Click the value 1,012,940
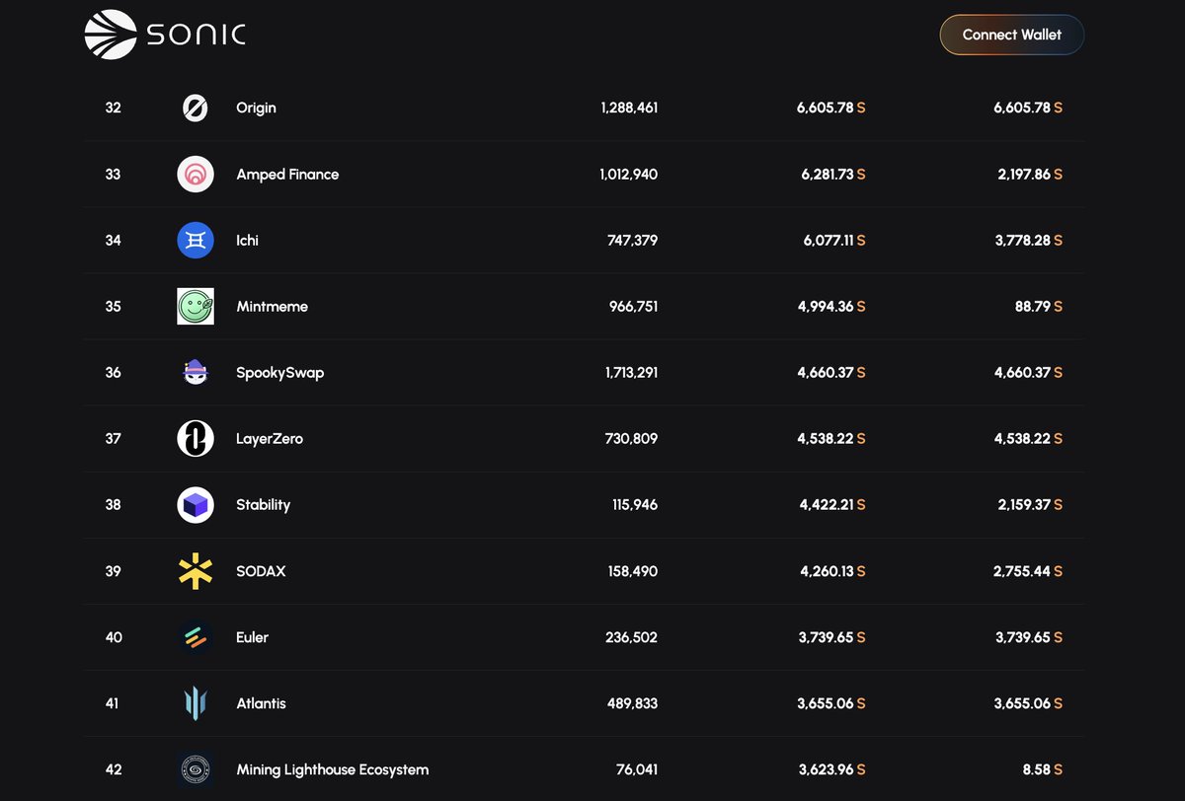This screenshot has height=801, width=1185. click(x=629, y=174)
